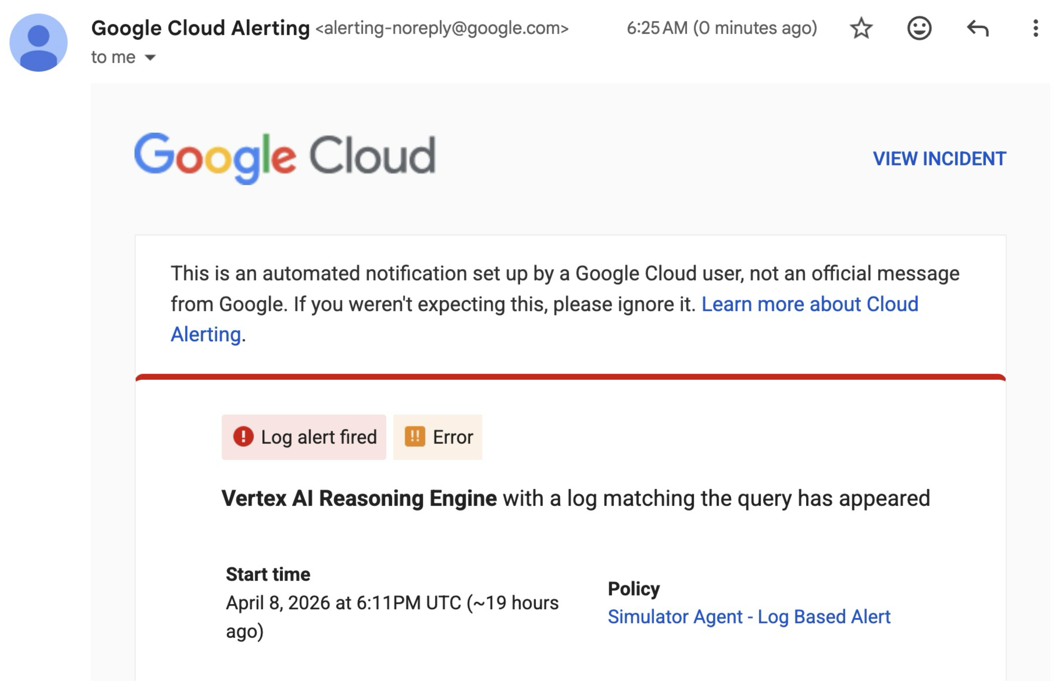This screenshot has height=681, width=1061.
Task: Add an emoji reaction to the email
Action: pos(920,28)
